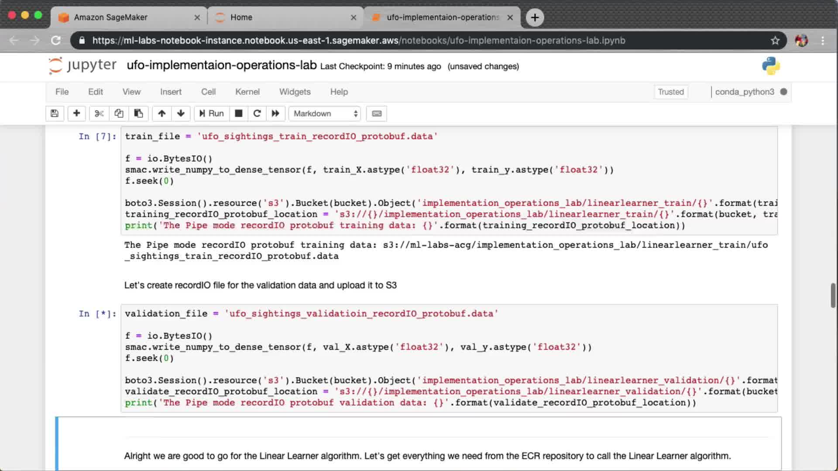838x471 pixels.
Task: Move the selected cell down
Action: [181, 113]
